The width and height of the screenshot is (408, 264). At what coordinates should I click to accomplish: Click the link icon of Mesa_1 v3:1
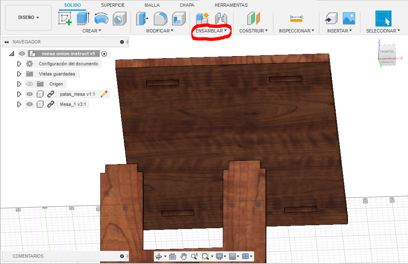click(x=50, y=104)
